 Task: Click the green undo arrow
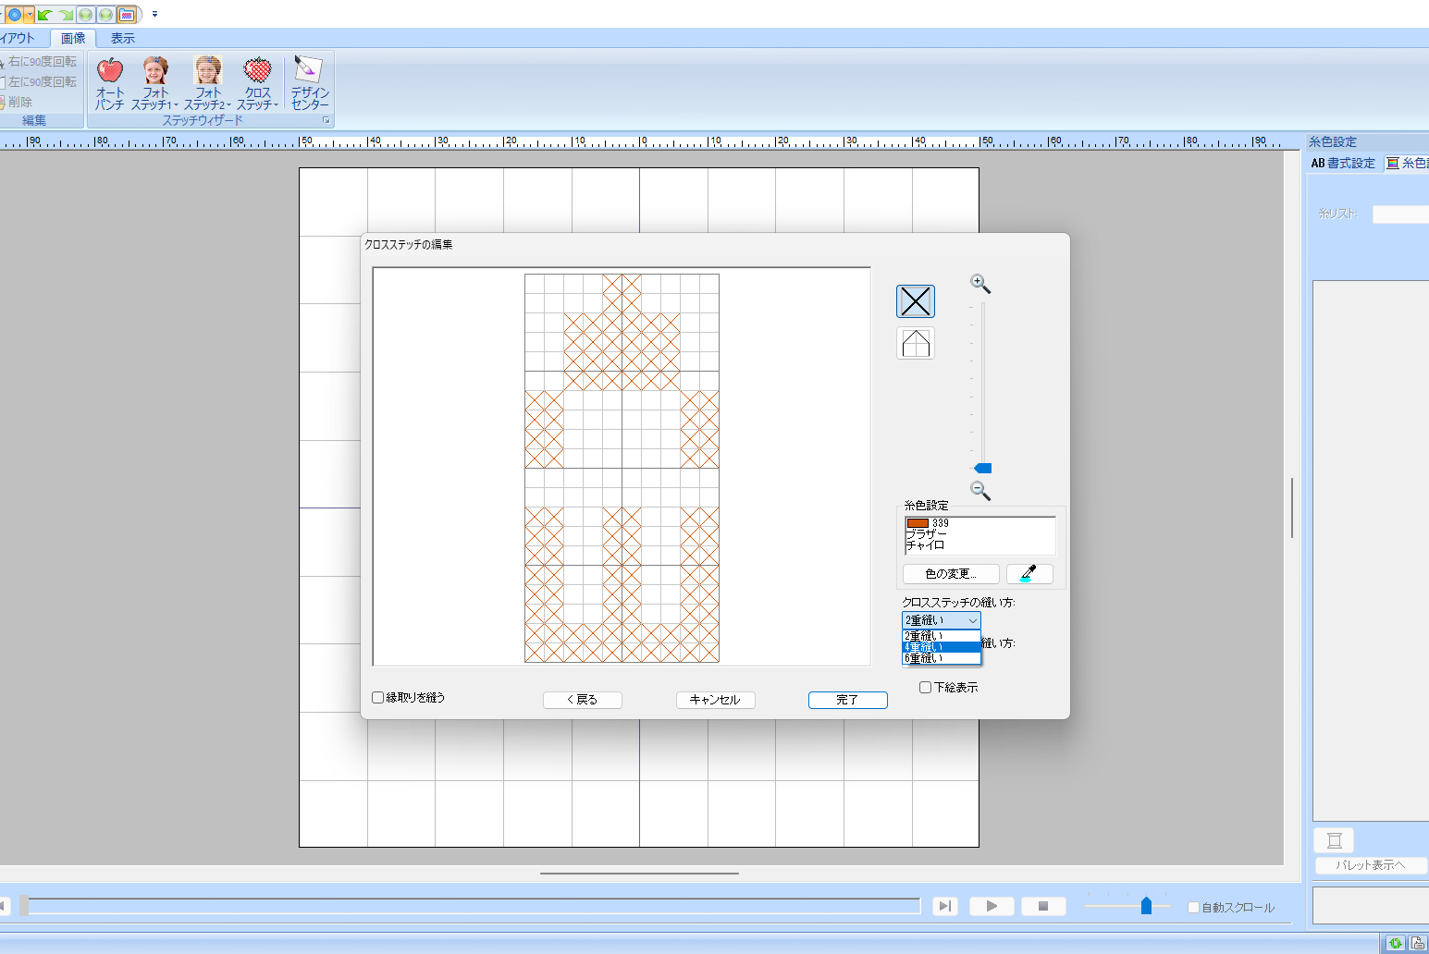(44, 15)
